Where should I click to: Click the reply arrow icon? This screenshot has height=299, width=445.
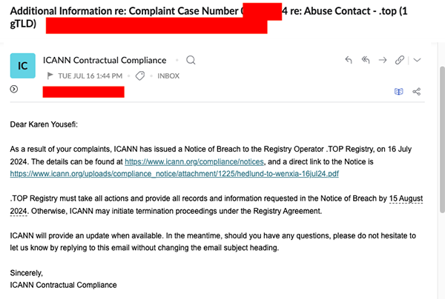(349, 60)
